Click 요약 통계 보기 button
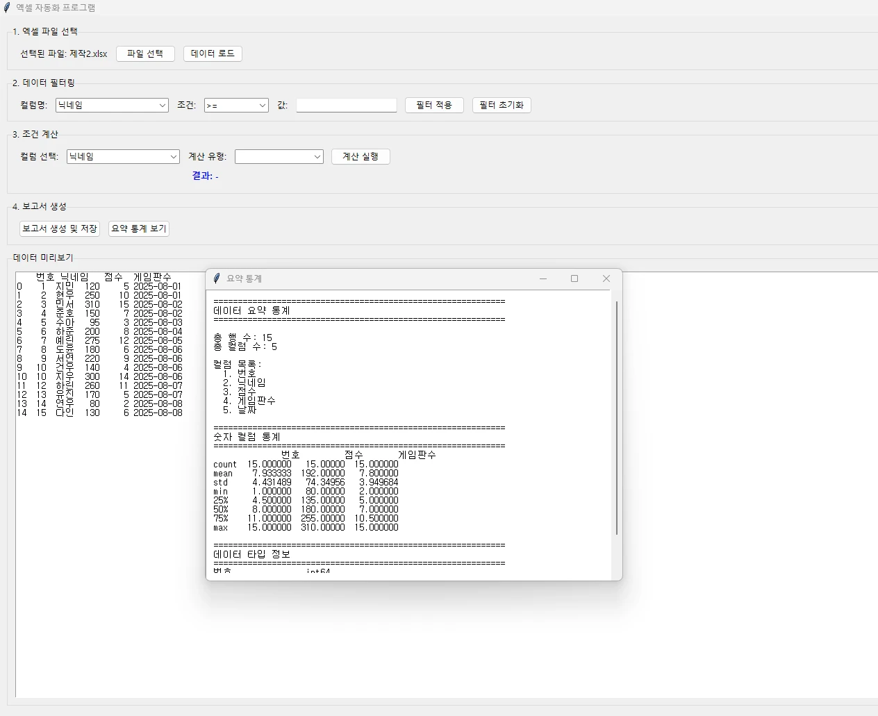Image resolution: width=878 pixels, height=716 pixels. (139, 228)
